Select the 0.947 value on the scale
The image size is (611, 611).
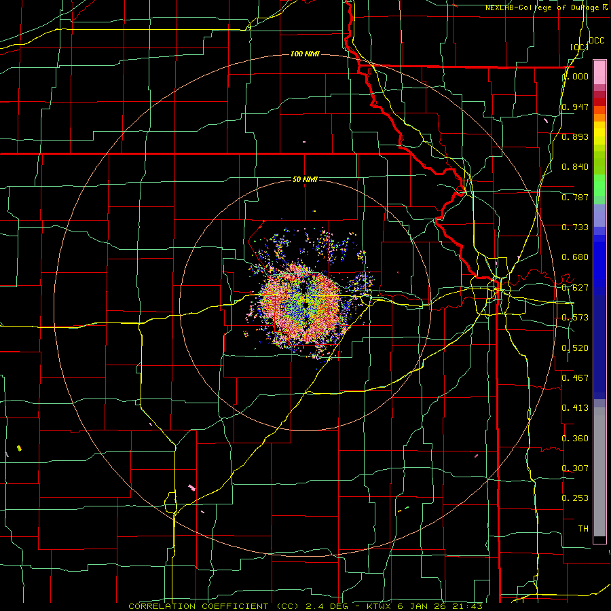click(575, 107)
